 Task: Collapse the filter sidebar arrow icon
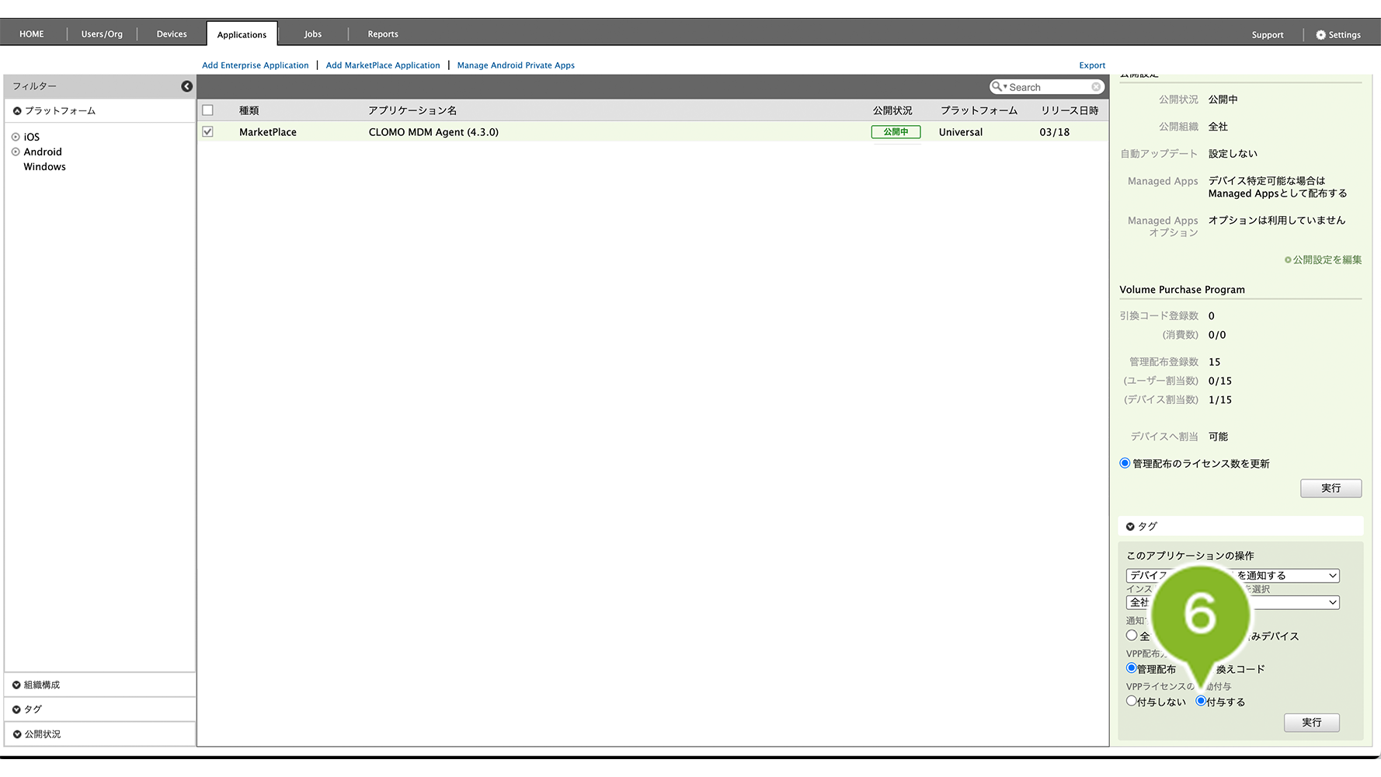point(186,86)
